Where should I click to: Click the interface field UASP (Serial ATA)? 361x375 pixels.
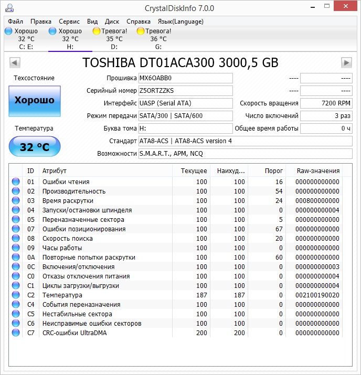(186, 103)
